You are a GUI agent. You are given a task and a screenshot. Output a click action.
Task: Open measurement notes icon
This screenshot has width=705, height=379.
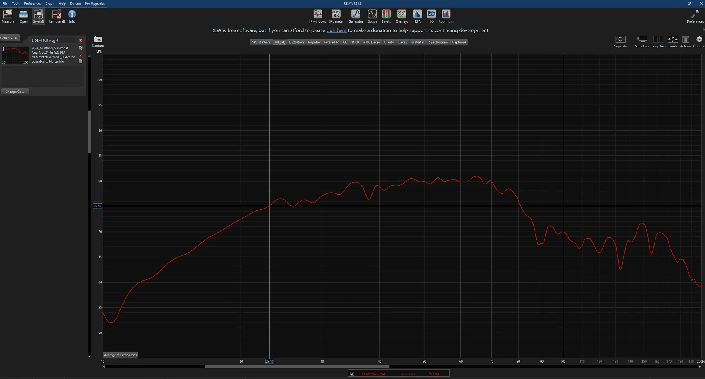pyautogui.click(x=81, y=48)
